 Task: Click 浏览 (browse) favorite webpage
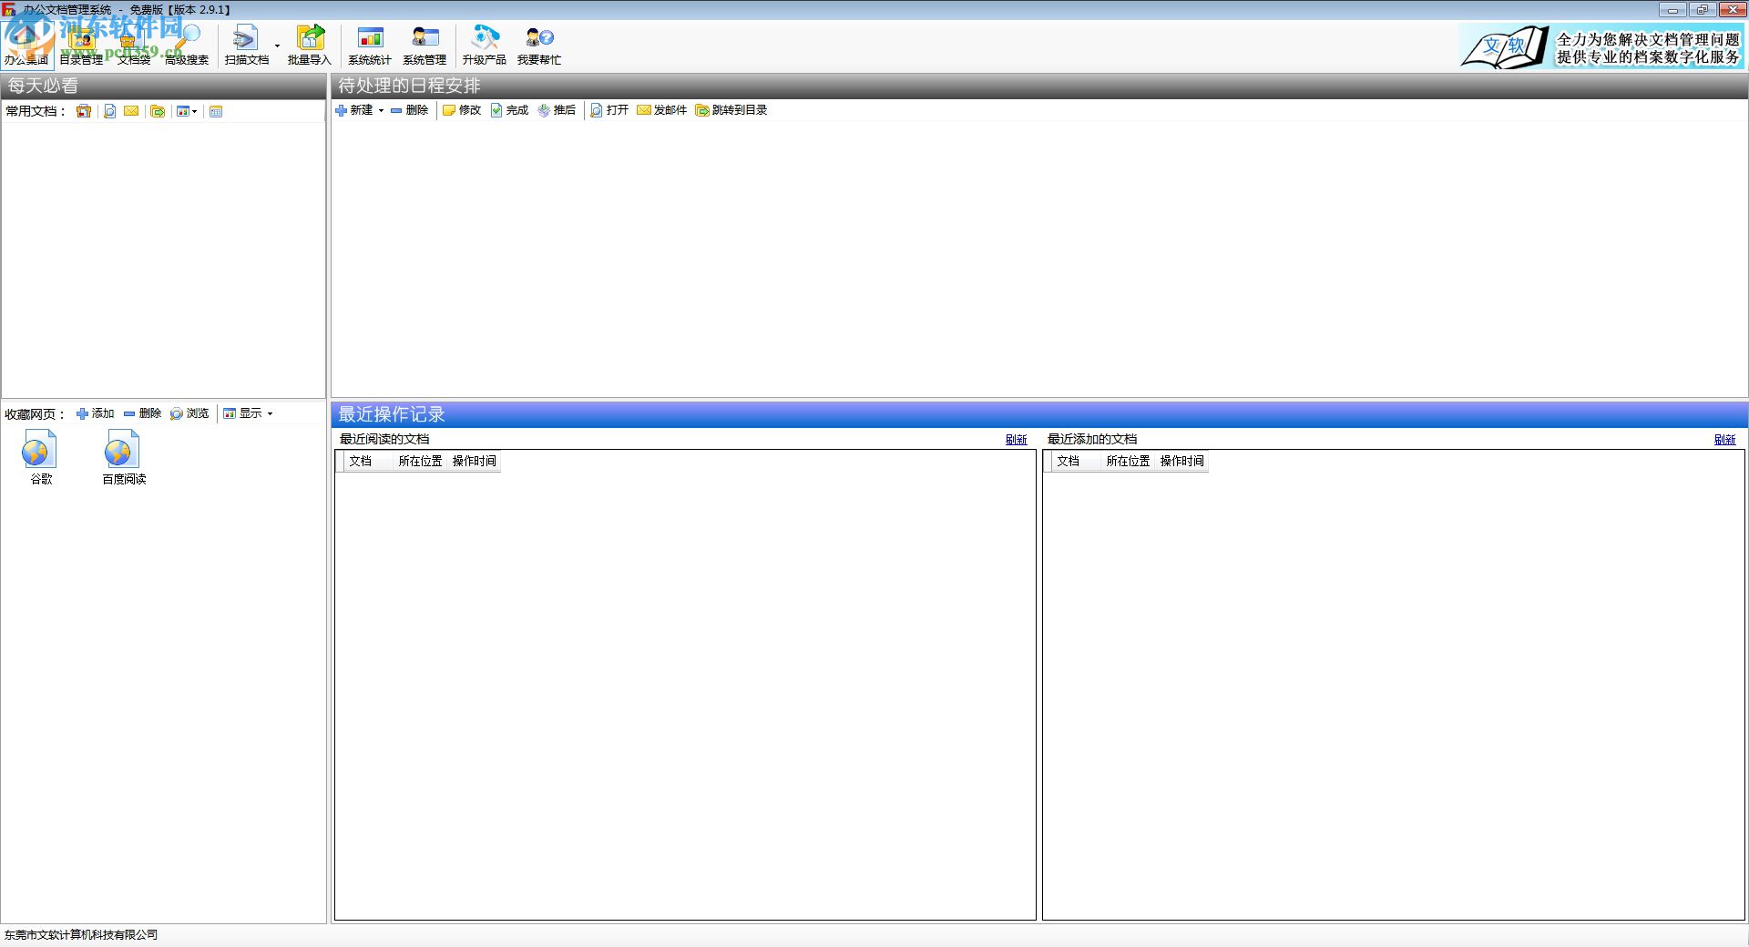pos(189,413)
